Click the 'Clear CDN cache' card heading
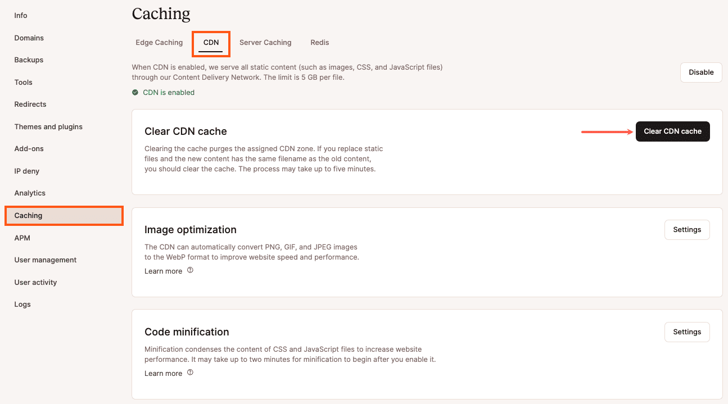Screen dimensions: 728x404 click(x=186, y=131)
